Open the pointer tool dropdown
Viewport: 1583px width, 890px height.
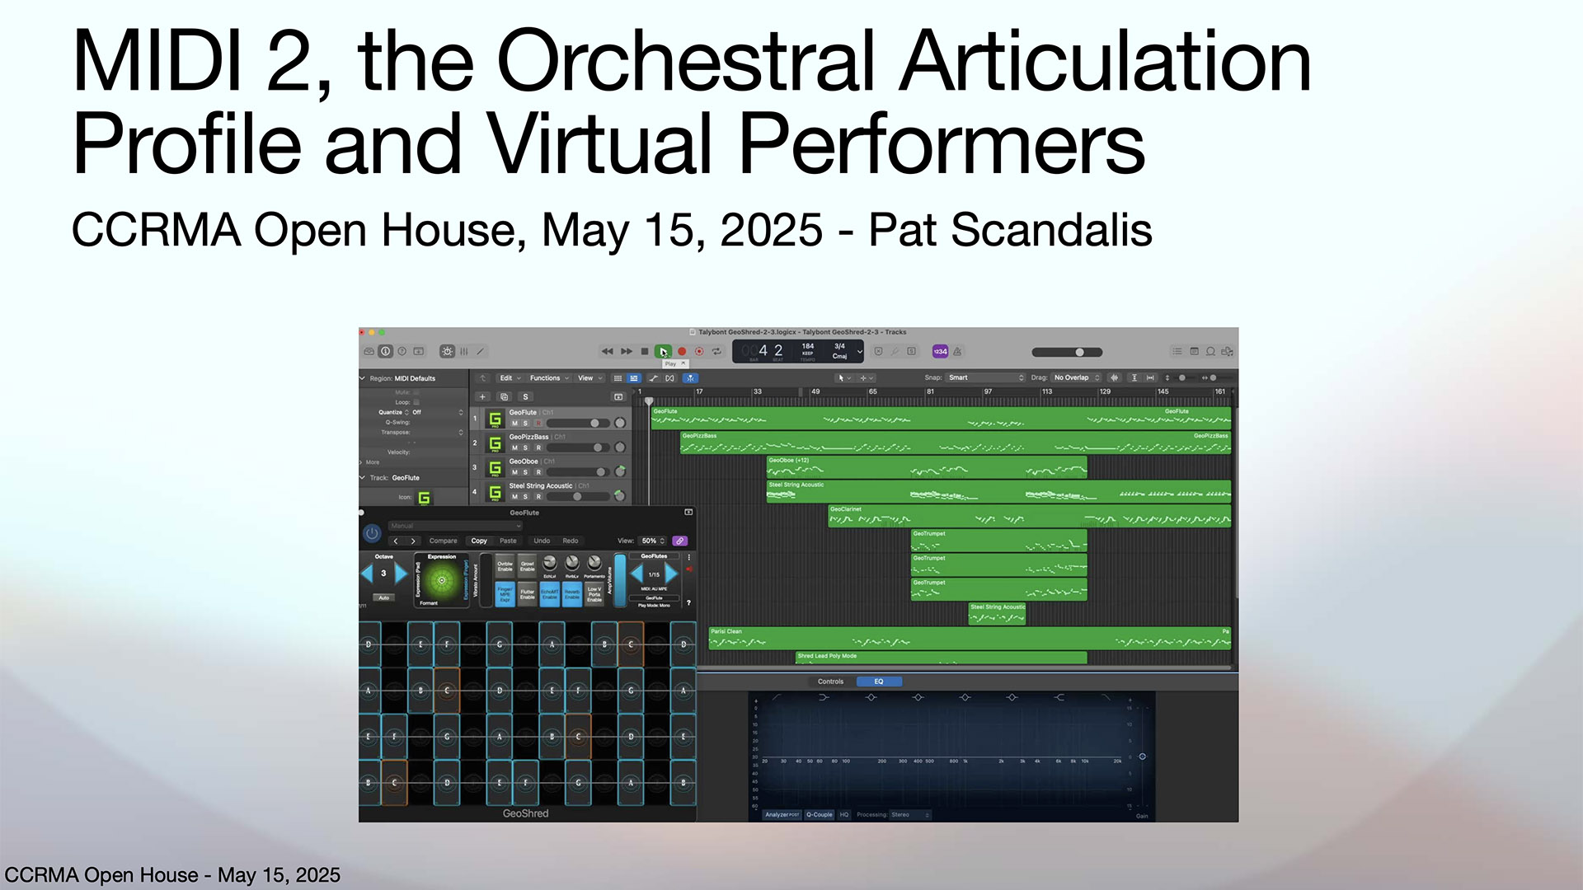click(x=844, y=378)
